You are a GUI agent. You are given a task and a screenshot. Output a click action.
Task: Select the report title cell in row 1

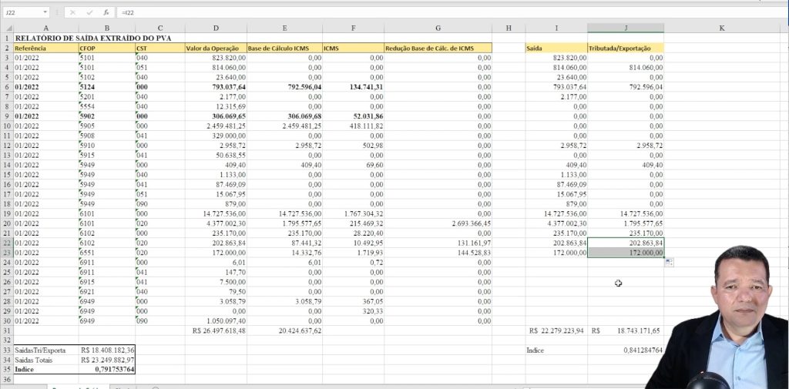click(77, 38)
